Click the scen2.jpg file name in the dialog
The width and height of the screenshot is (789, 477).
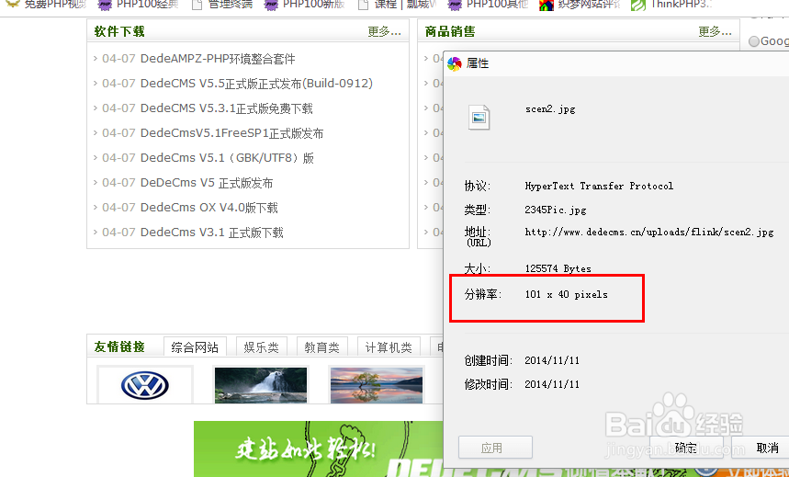550,108
